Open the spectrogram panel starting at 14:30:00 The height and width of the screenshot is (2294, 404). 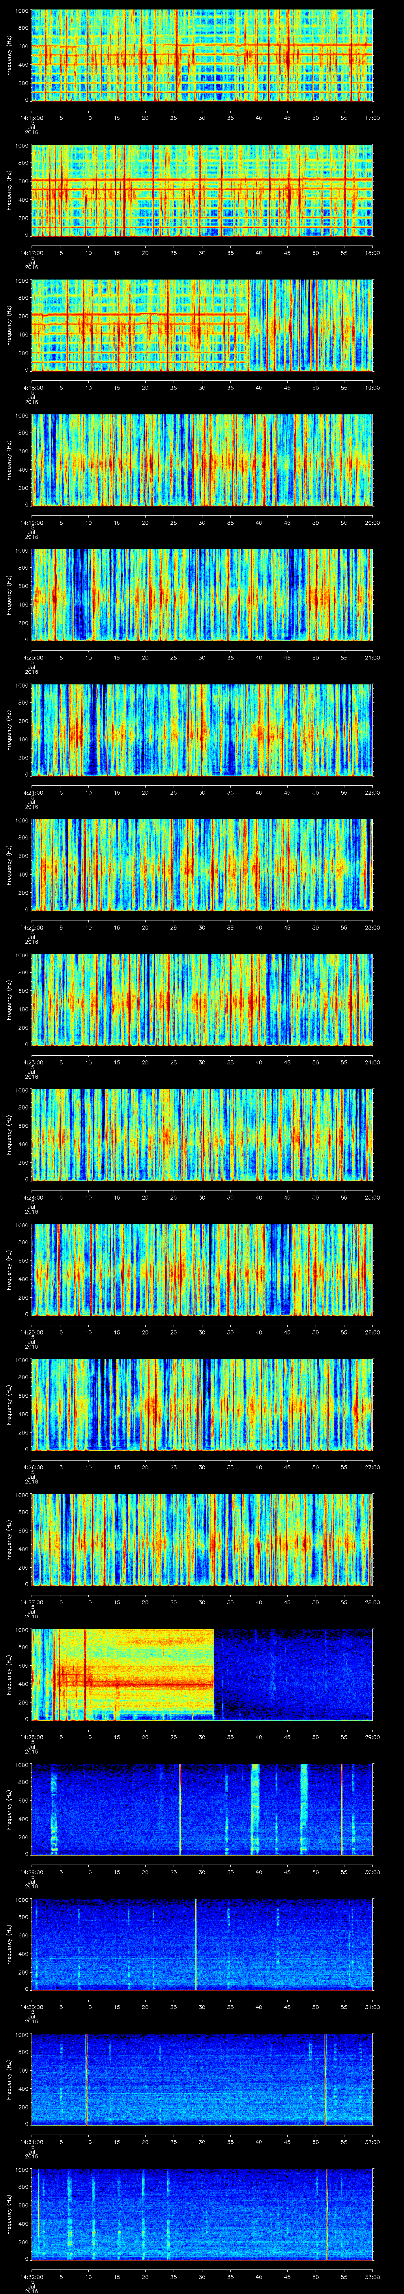(x=202, y=1944)
